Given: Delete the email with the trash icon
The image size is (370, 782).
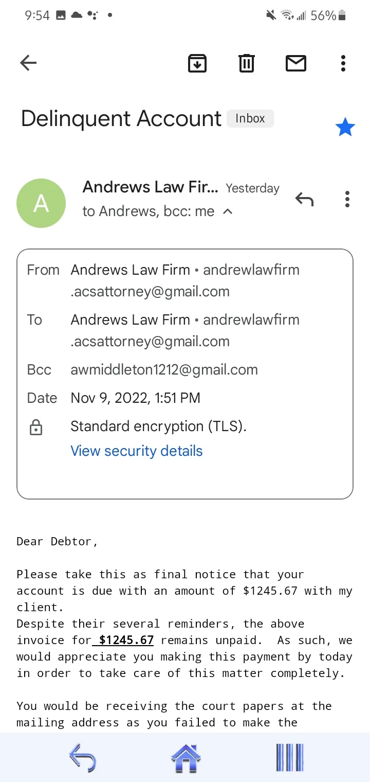Looking at the screenshot, I should (x=247, y=63).
